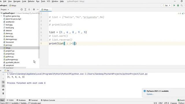The width and height of the screenshot is (185, 104).
Task: Open project2.py in project tree
Action: [x=10, y=54]
